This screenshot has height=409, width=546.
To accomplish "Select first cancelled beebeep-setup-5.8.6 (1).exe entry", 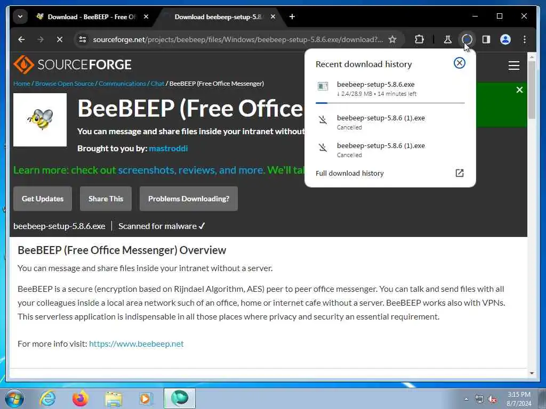I will pyautogui.click(x=390, y=122).
